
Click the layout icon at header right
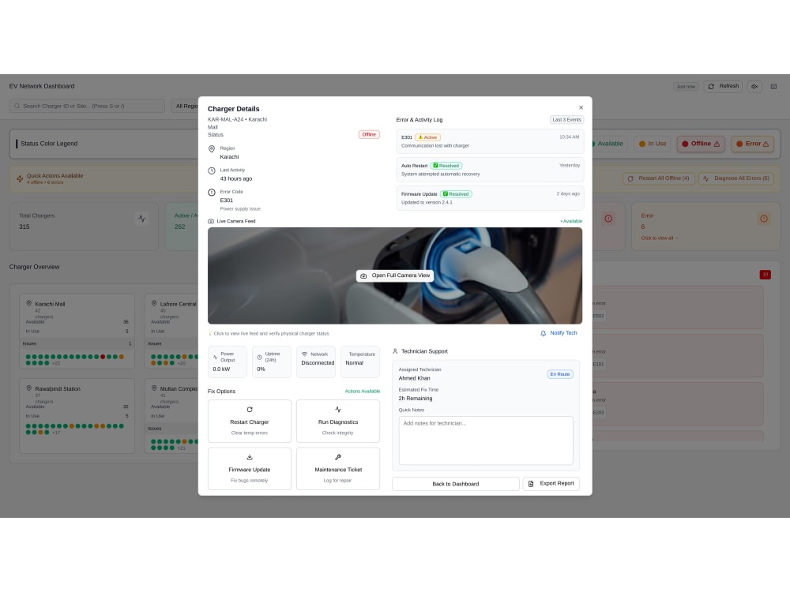pyautogui.click(x=774, y=87)
